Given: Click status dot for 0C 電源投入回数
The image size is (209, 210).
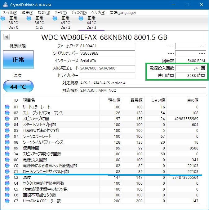Looking at the screenshot, I should pos(7,160).
